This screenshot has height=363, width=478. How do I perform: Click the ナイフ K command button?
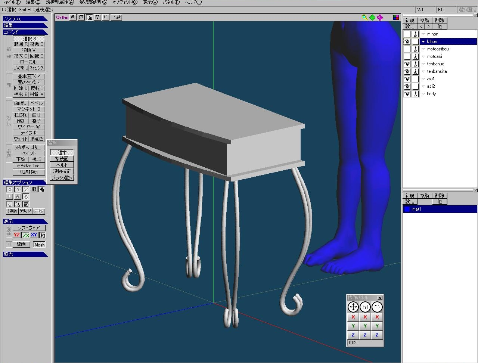point(29,133)
